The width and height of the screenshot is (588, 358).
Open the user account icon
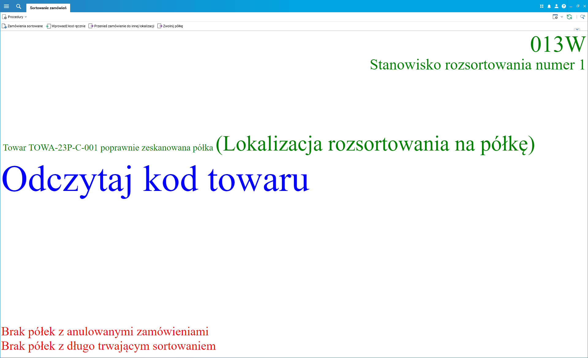556,6
